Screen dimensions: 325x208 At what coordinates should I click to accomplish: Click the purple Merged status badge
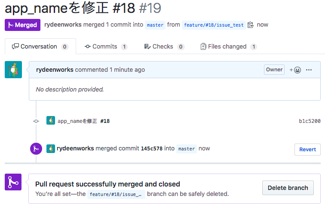point(23,25)
